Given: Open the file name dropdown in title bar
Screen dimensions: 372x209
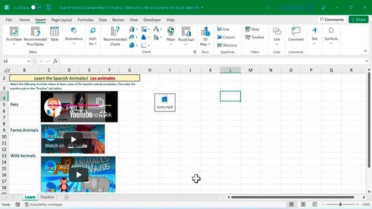Looking at the screenshot, I should (x=202, y=8).
